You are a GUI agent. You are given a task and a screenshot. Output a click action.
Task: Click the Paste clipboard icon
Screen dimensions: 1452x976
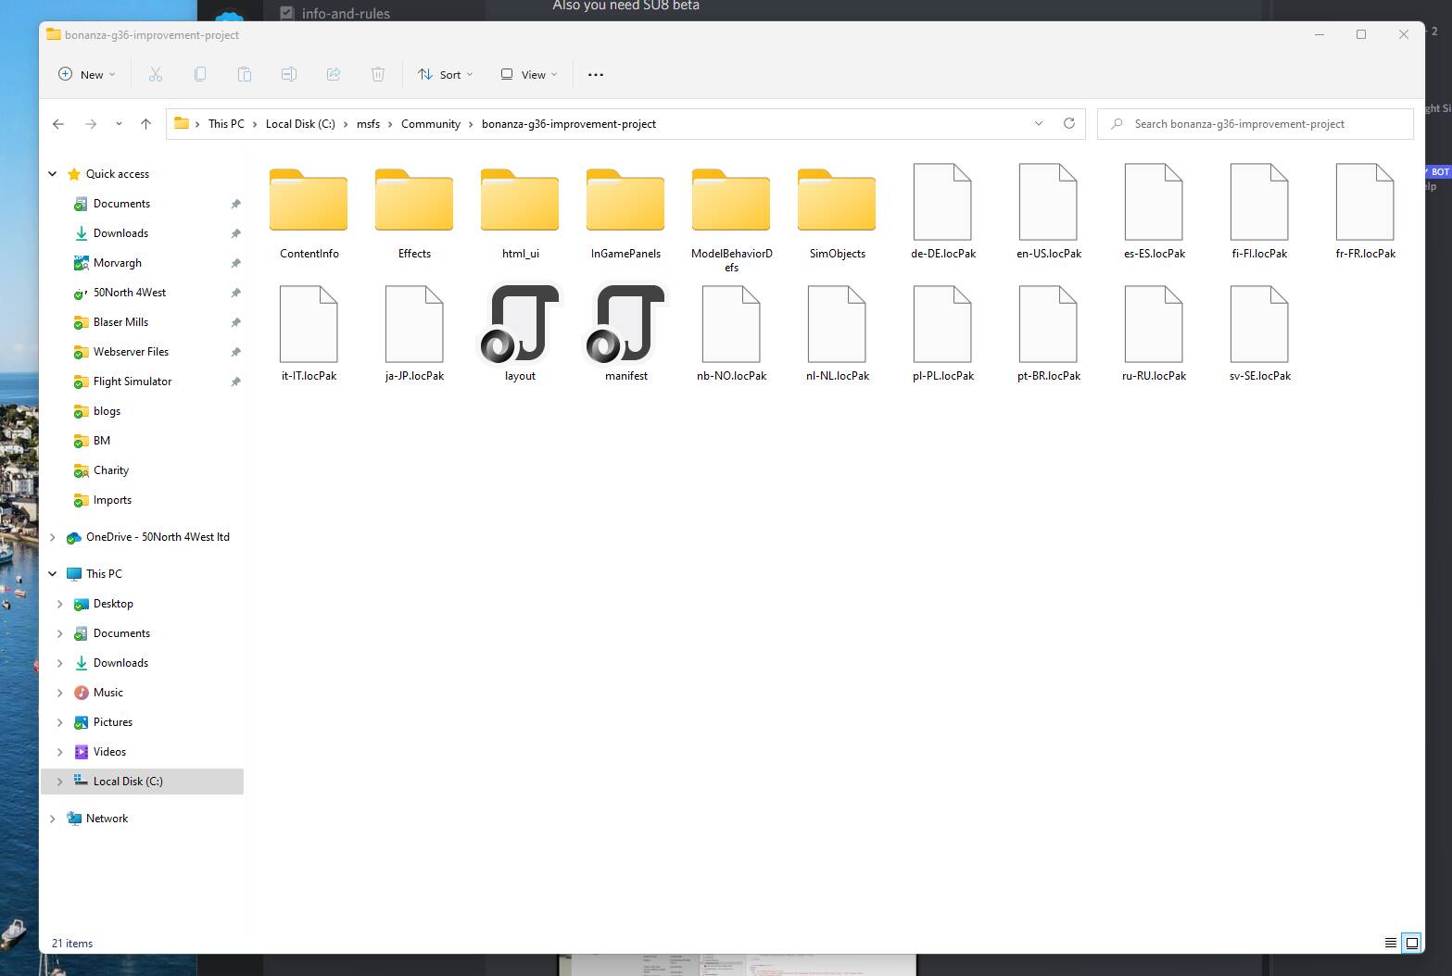[x=245, y=74]
